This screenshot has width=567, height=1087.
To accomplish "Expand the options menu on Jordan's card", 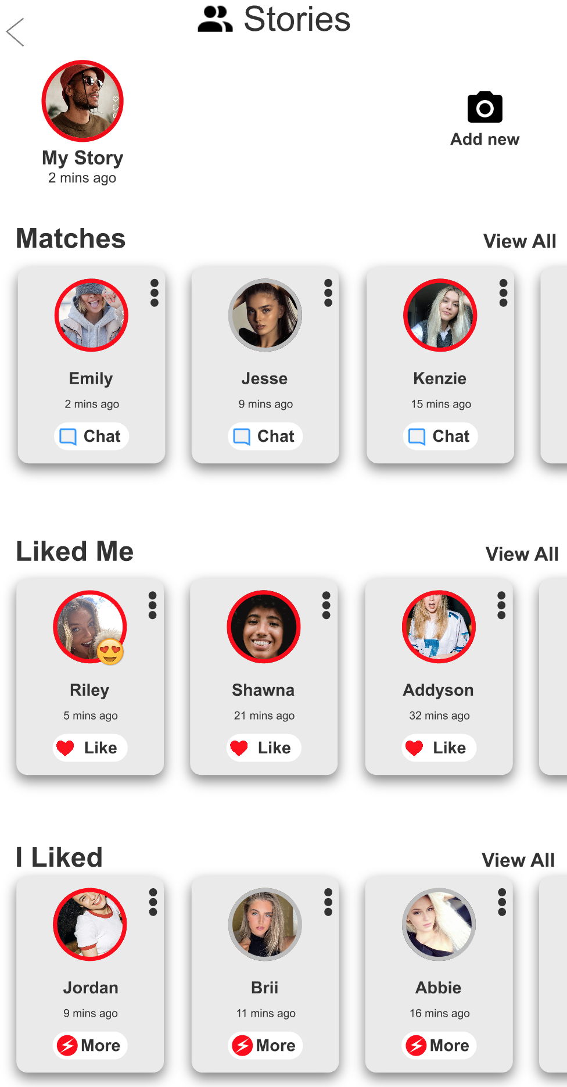I will click(153, 902).
